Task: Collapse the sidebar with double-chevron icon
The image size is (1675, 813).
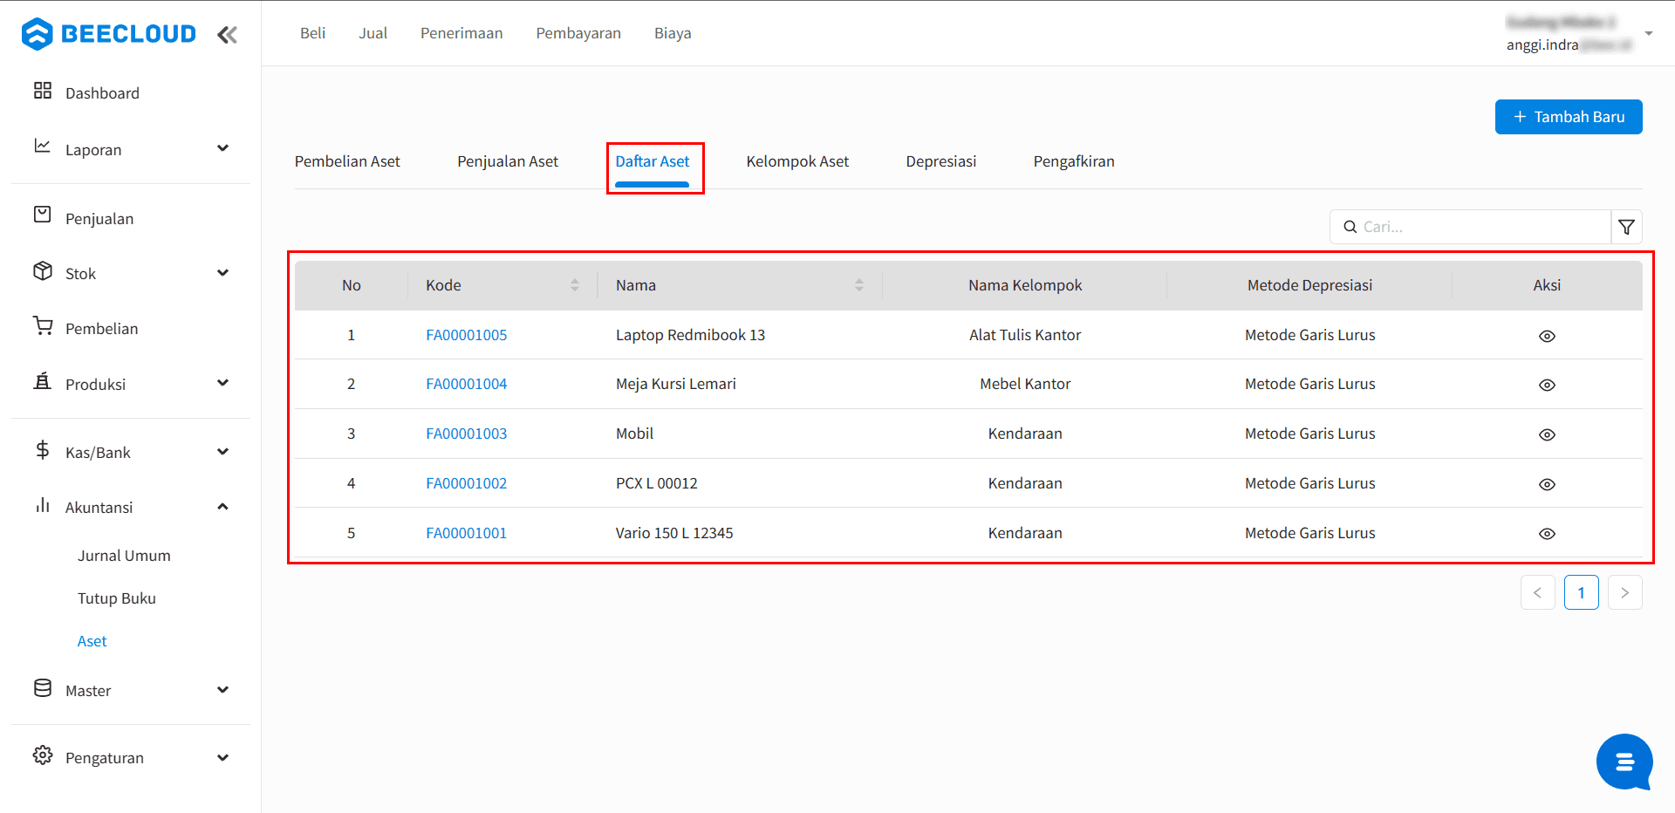Action: pyautogui.click(x=227, y=35)
